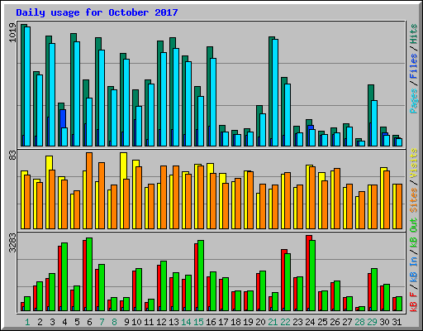Select day "9" on the x-axis
Image resolution: width=423 pixels, height=331 pixels.
click(x=126, y=322)
